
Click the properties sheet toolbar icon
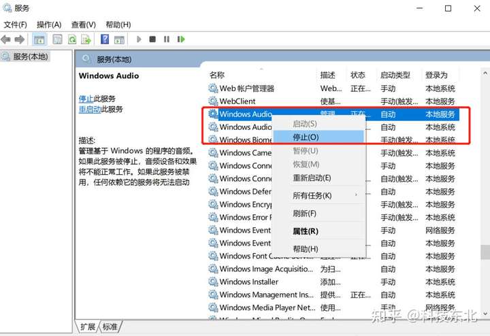coord(57,39)
